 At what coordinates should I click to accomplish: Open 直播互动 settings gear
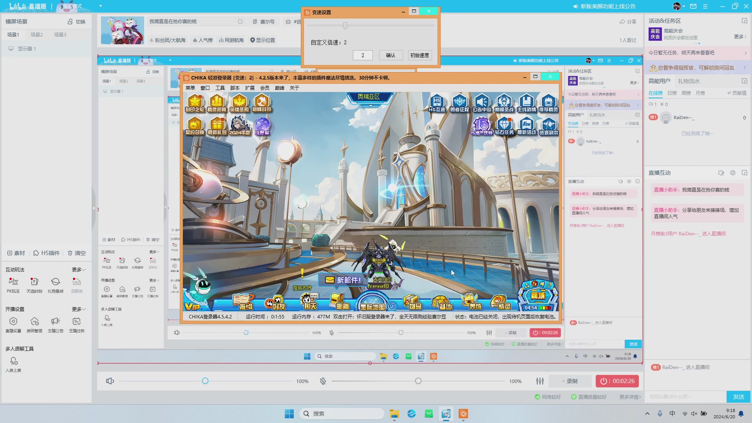click(733, 173)
